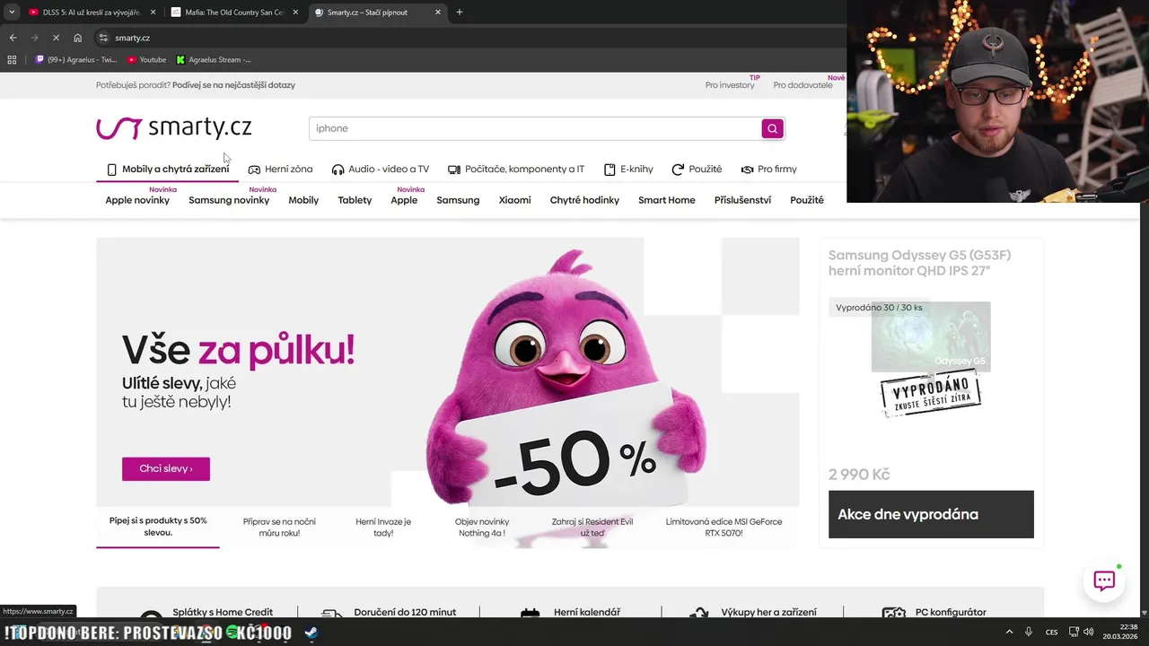Image resolution: width=1149 pixels, height=646 pixels.
Task: Open the Příslušenství subcategory
Action: pyautogui.click(x=742, y=200)
